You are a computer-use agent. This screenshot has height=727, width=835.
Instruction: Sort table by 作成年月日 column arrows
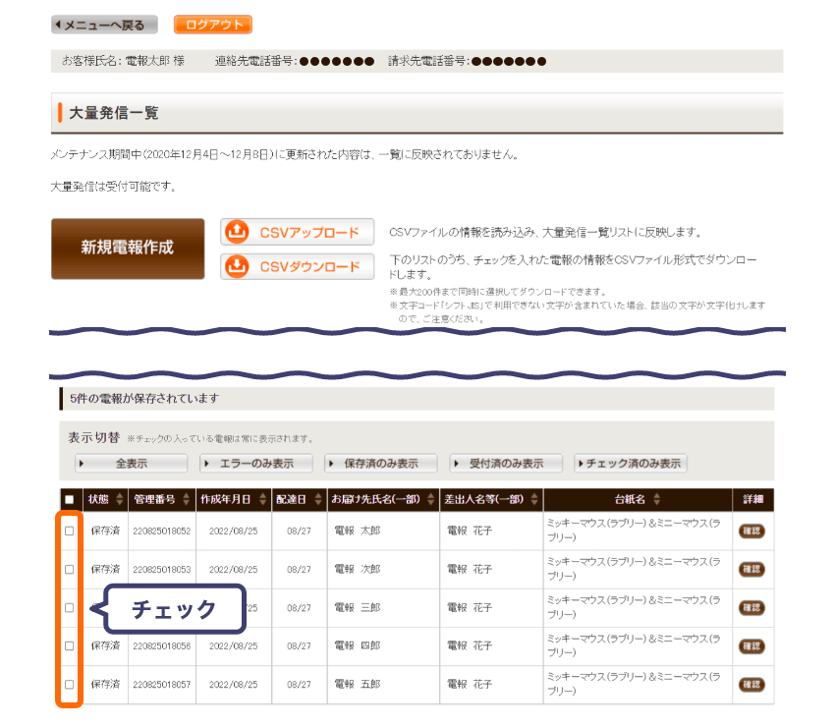pyautogui.click(x=262, y=499)
